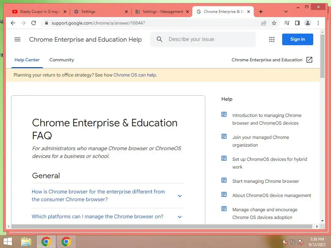Click article icon beside About ChromeOS device management
This screenshot has width=331, height=248.
pyautogui.click(x=224, y=194)
